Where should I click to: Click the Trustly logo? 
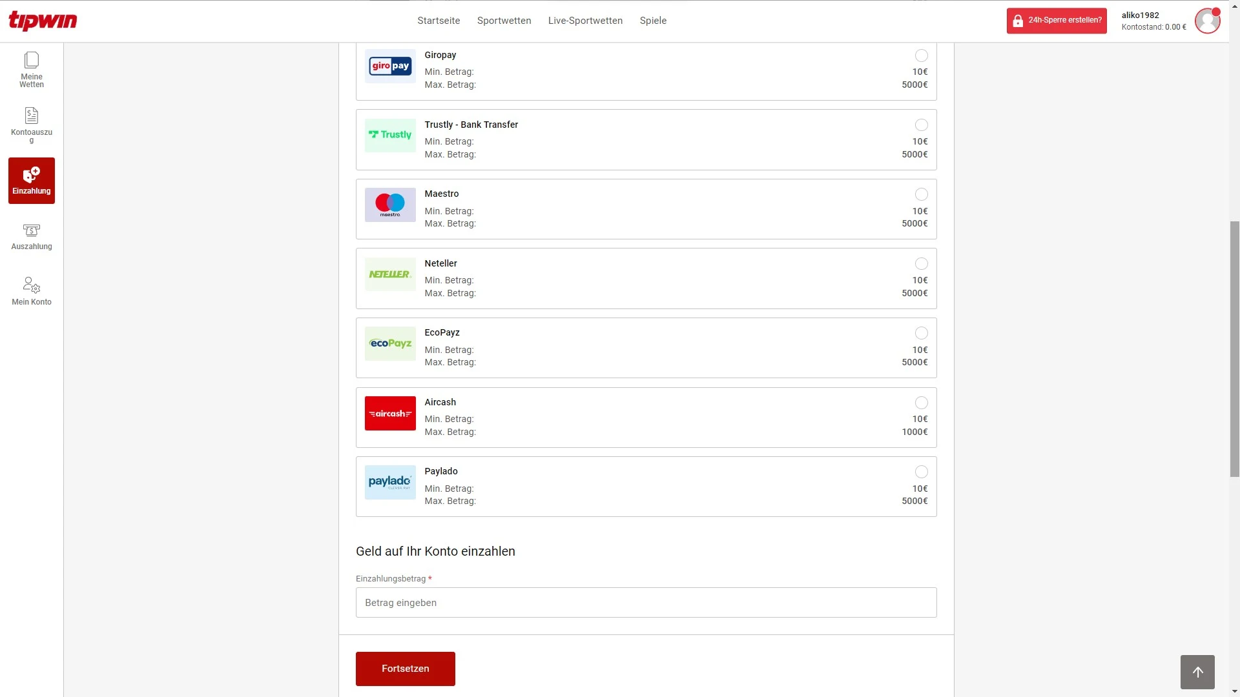coord(390,136)
